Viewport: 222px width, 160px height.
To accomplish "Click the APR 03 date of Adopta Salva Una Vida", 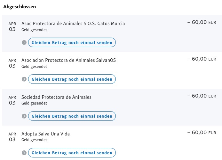I will point(12,137).
